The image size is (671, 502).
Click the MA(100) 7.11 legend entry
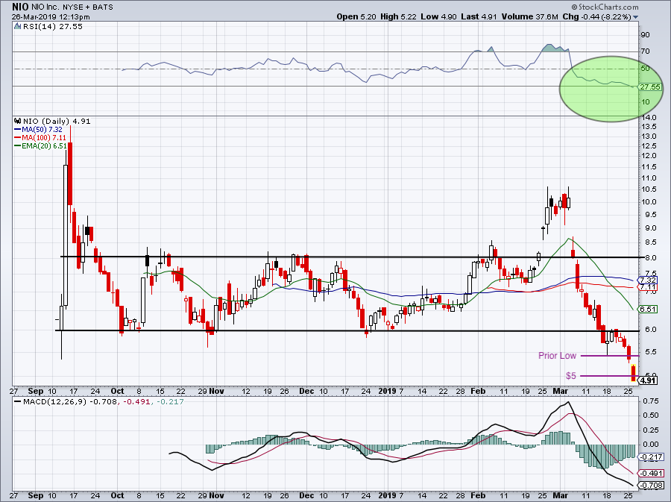[x=40, y=137]
